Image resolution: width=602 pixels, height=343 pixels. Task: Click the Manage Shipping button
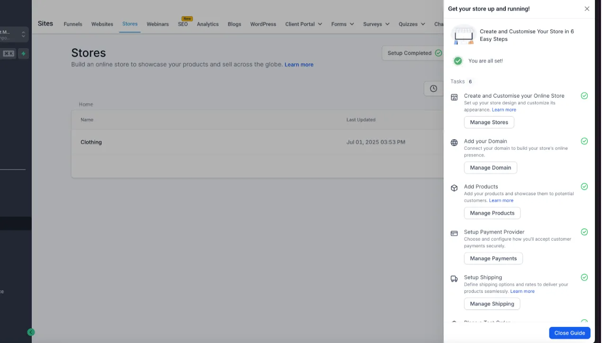point(492,304)
